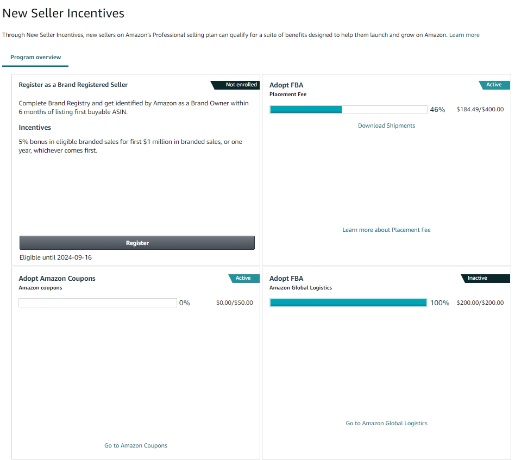The height and width of the screenshot is (460, 515).
Task: Click the Inactive badge on Global Logistics card
Action: click(485, 278)
